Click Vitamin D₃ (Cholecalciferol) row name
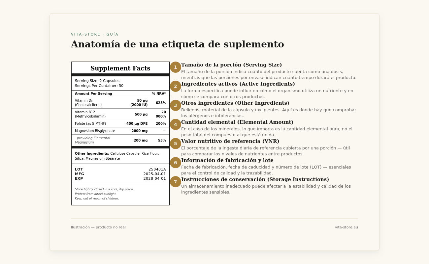This screenshot has height=264, width=429. [x=88, y=103]
